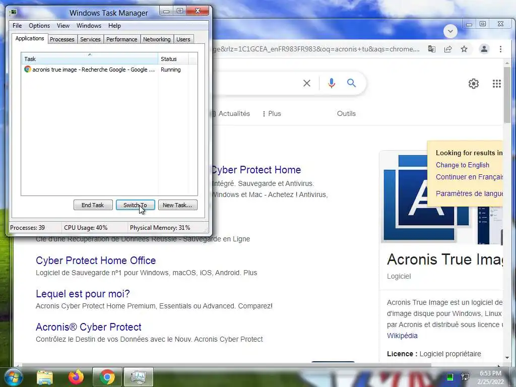
Task: Click the Chrome tab search chevron
Action: coord(450,31)
